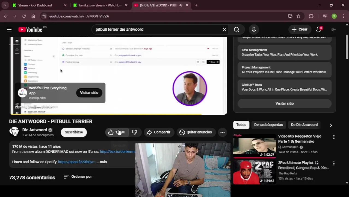
Task: Click the 2Pac Ultimate Playlist thumbnail
Action: tap(255, 172)
